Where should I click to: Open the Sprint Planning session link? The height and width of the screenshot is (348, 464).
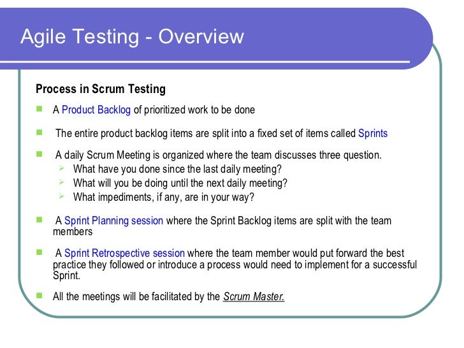tap(114, 221)
